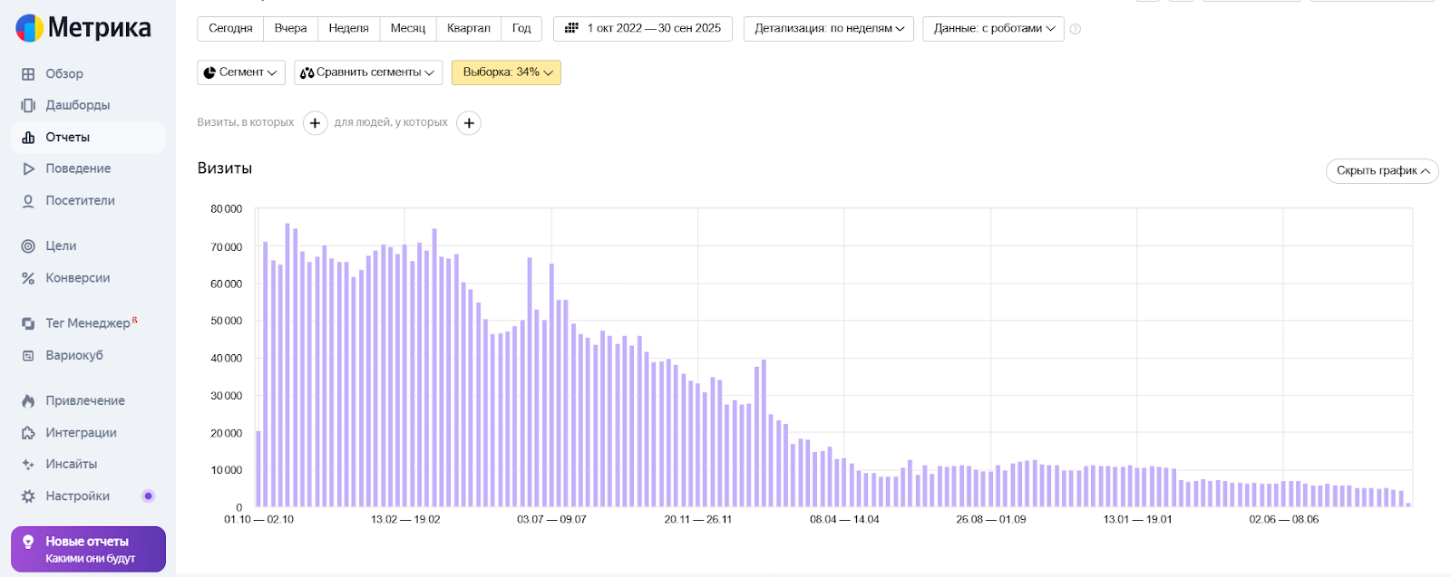Viewport: 1451px width, 577px height.
Task: Open the Новые отчеты banner
Action: [x=88, y=549]
